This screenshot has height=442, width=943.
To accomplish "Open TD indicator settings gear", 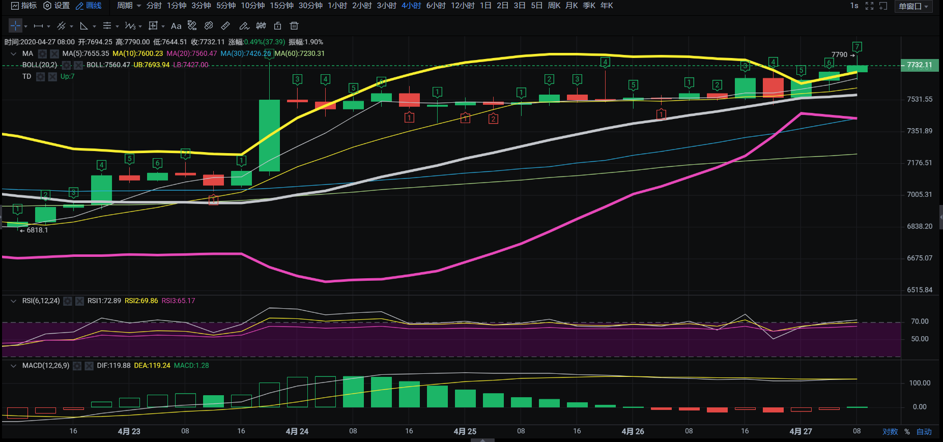I will tap(40, 77).
